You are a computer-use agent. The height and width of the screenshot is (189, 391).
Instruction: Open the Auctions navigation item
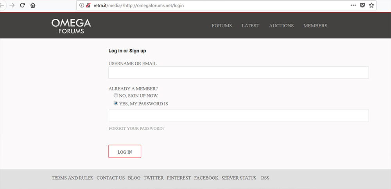pyautogui.click(x=281, y=26)
